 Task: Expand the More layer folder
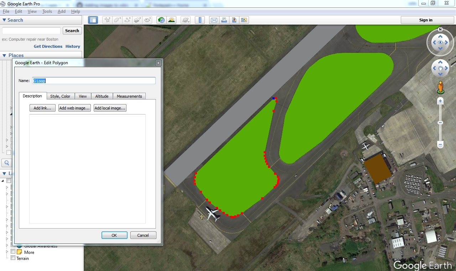click(x=7, y=252)
